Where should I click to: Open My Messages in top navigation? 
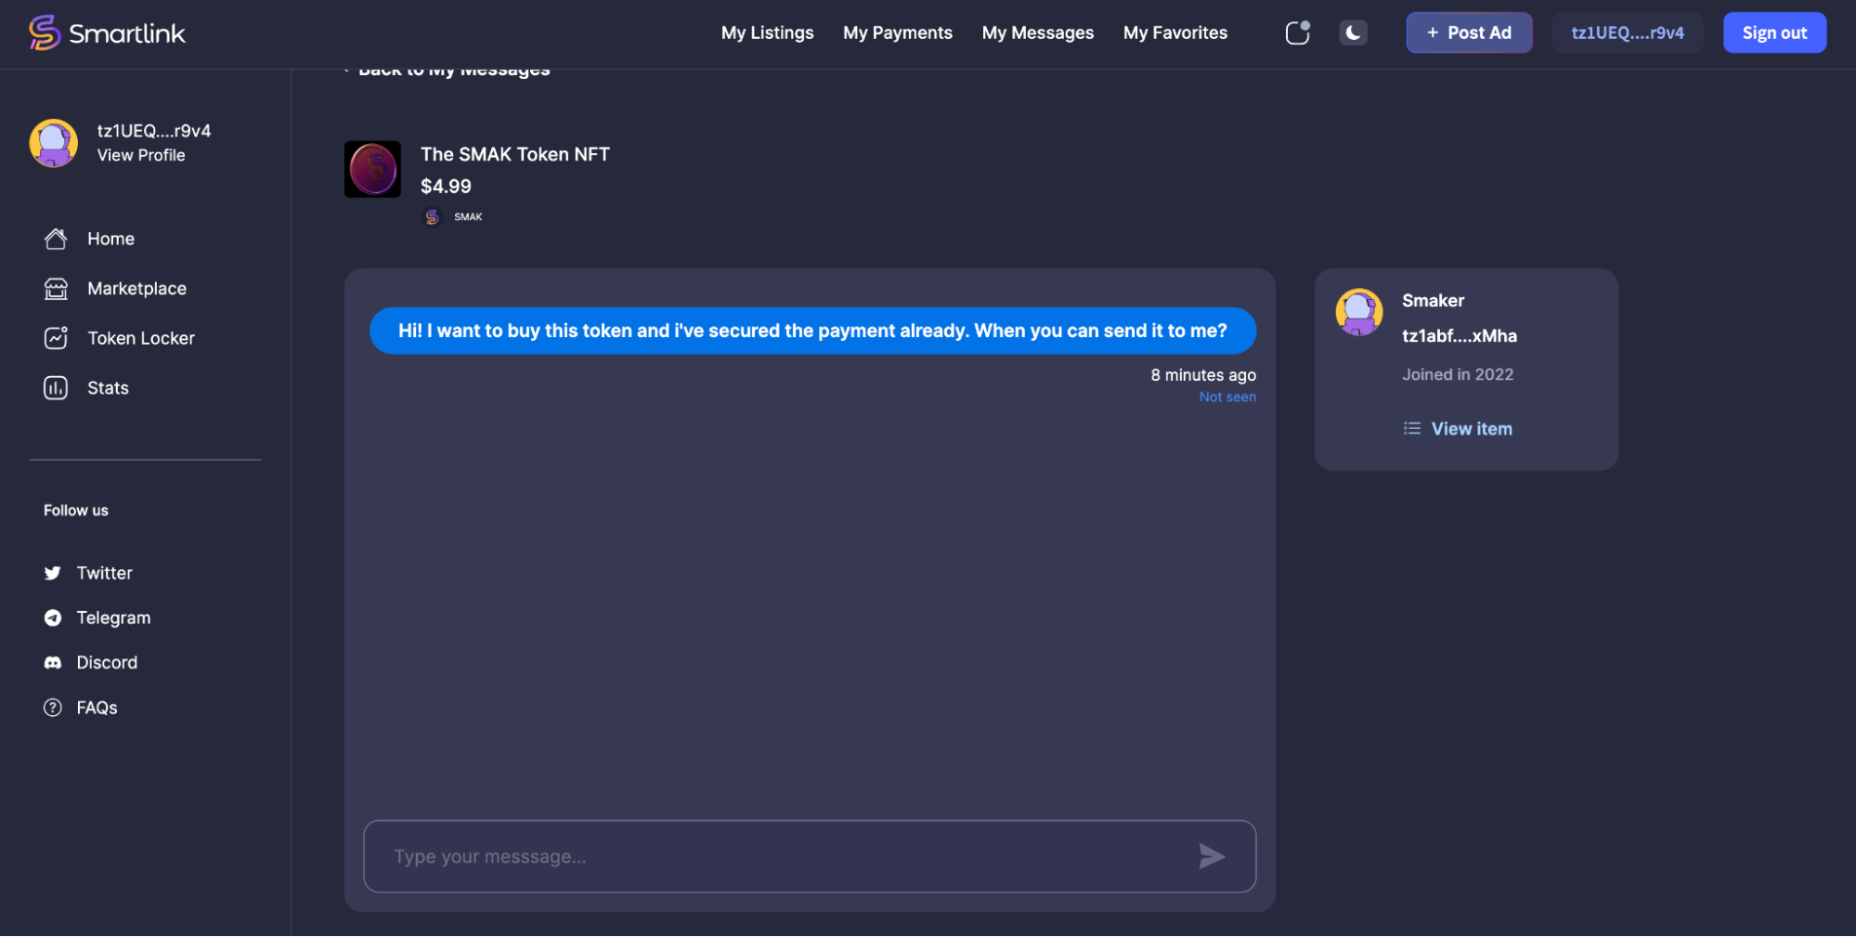(x=1037, y=33)
